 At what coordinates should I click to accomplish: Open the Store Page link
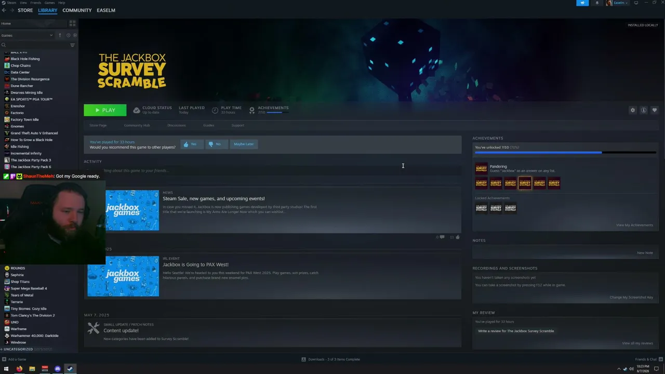click(98, 125)
